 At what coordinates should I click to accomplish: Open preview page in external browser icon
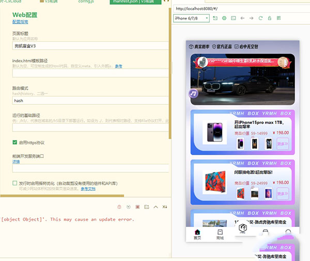coord(215,18)
